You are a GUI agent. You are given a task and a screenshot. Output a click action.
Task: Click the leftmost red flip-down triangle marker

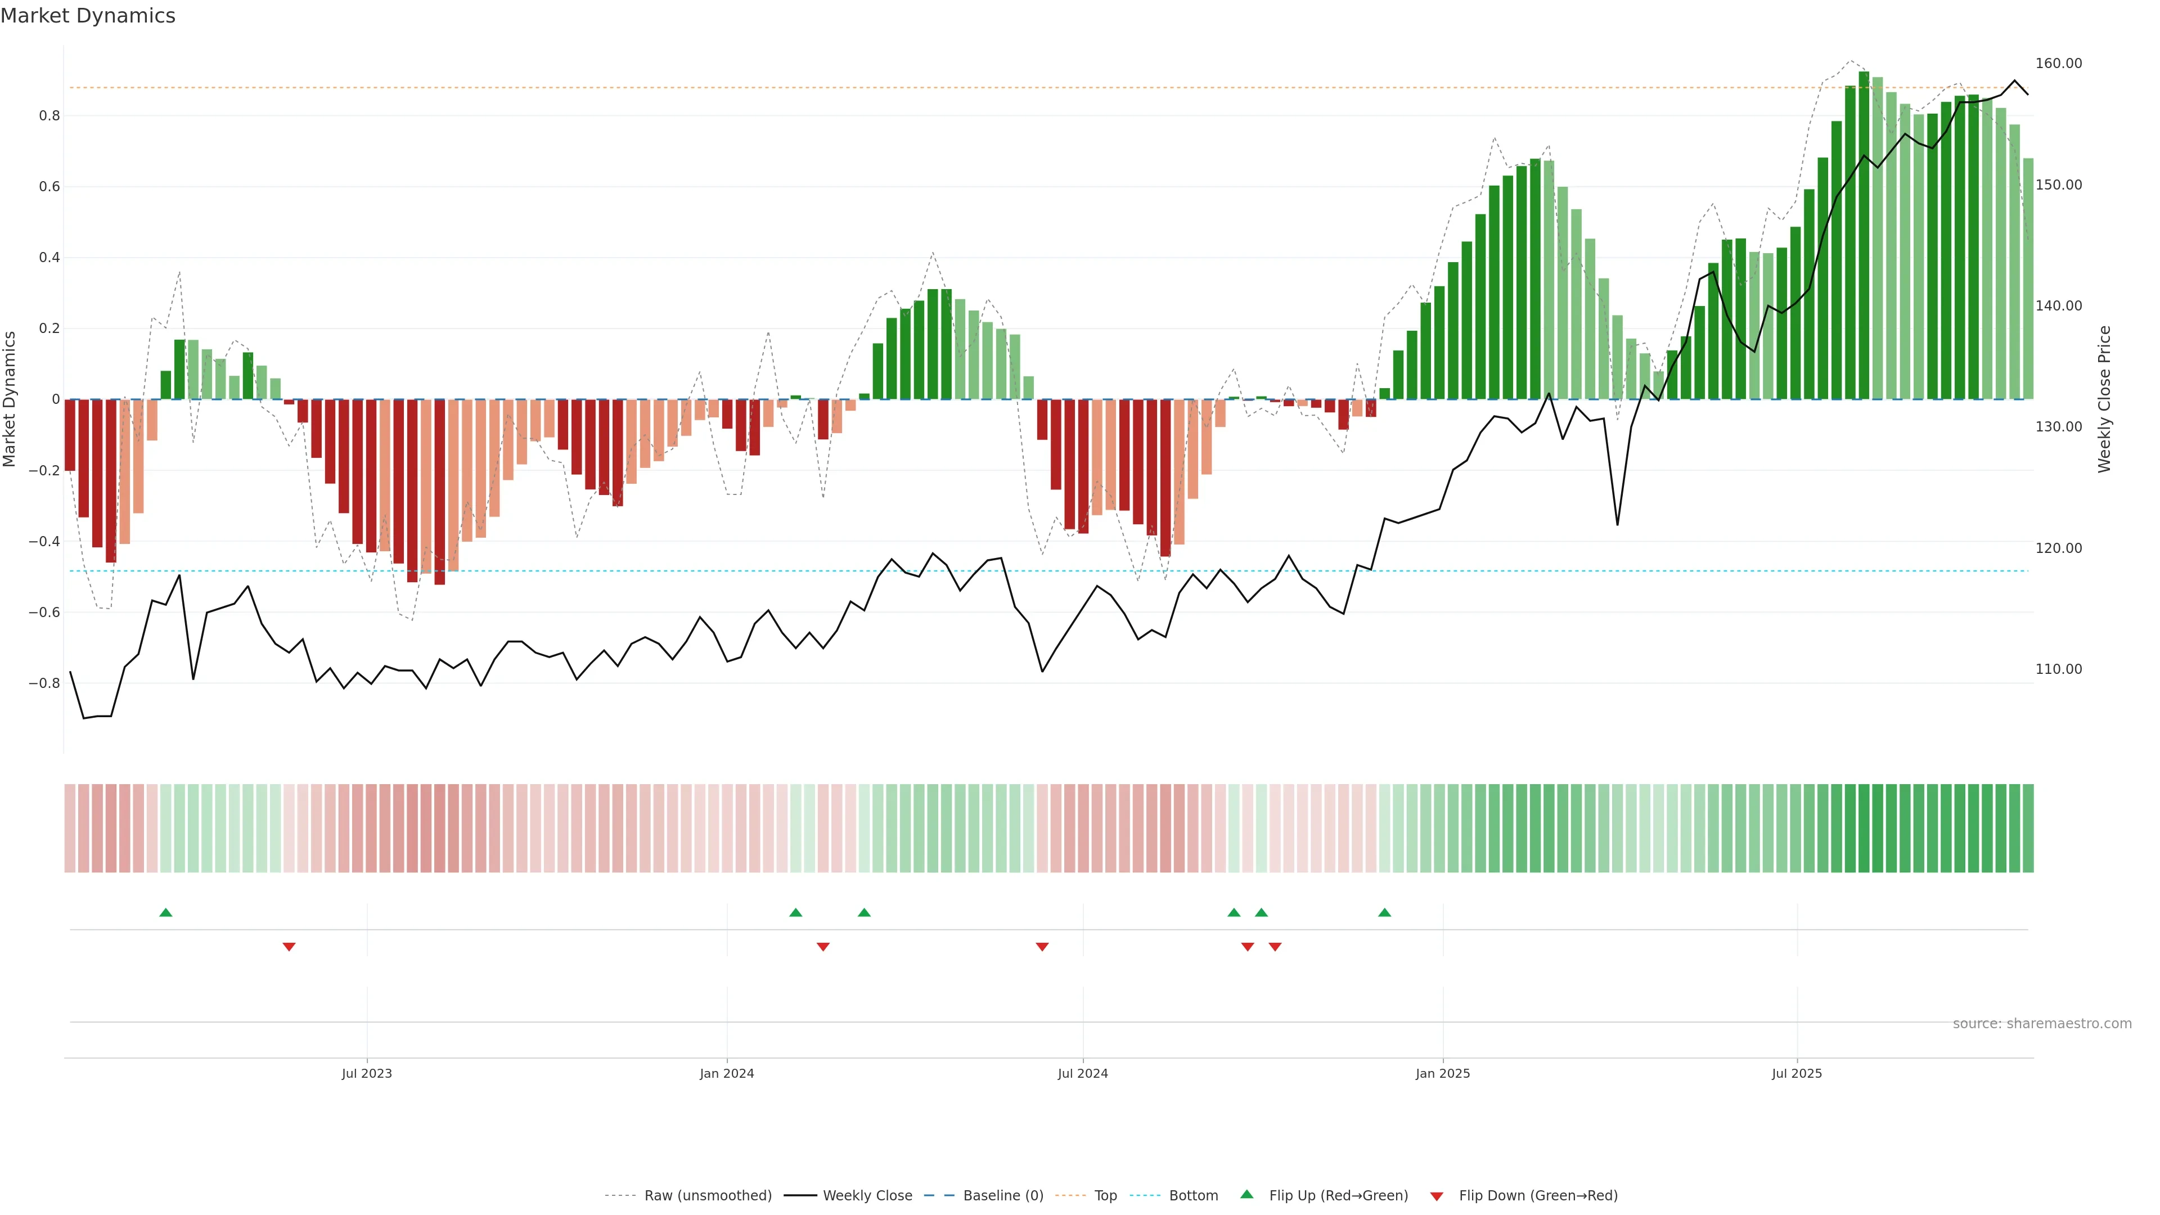click(x=289, y=947)
